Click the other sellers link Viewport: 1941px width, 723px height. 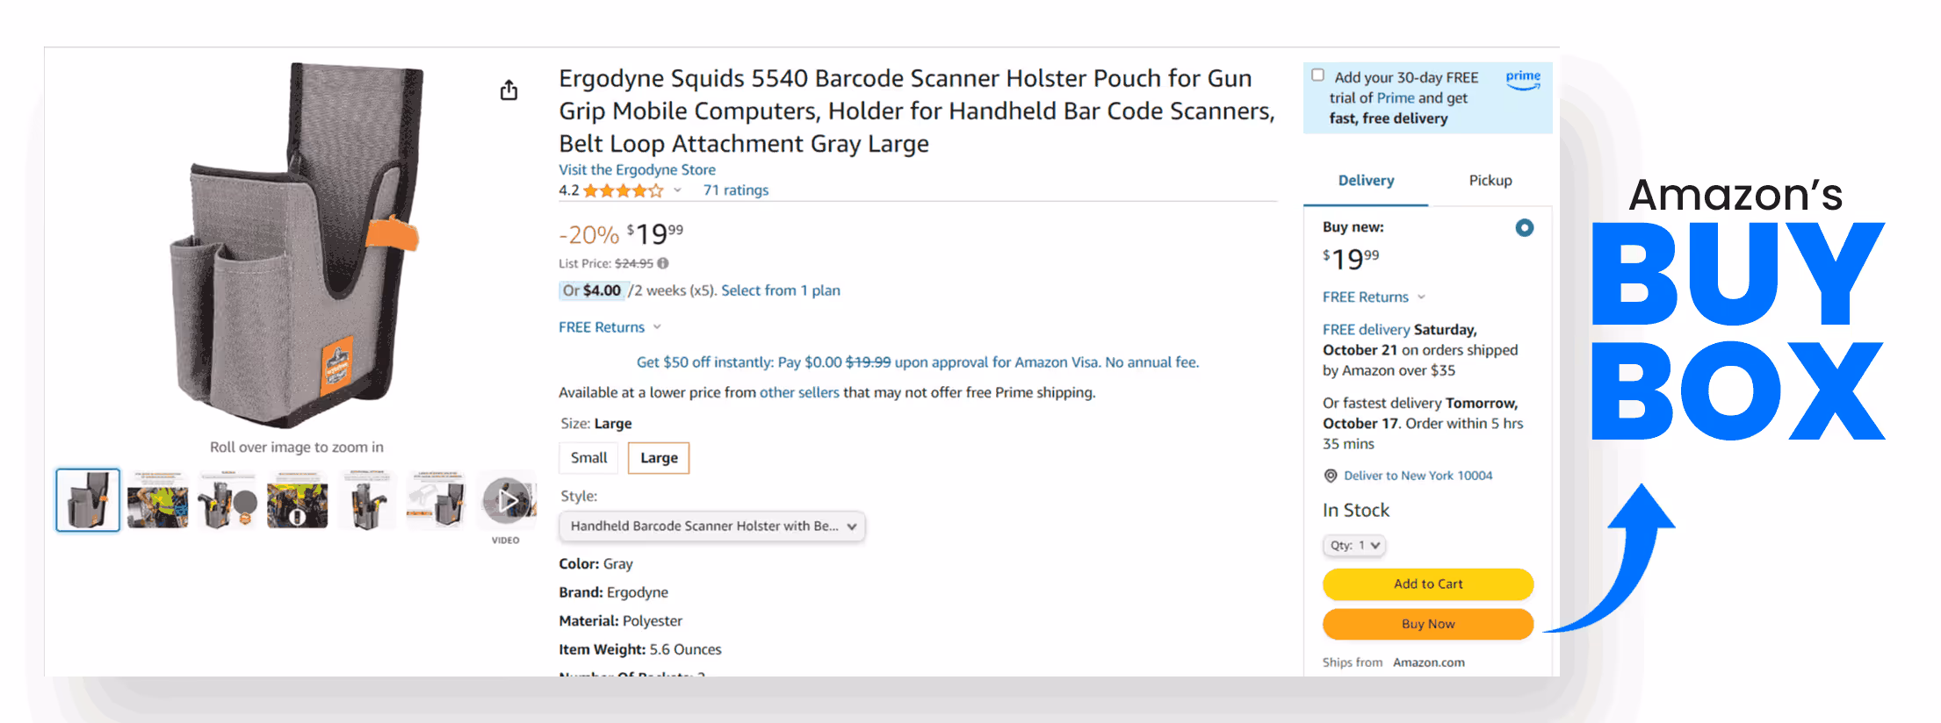[799, 393]
